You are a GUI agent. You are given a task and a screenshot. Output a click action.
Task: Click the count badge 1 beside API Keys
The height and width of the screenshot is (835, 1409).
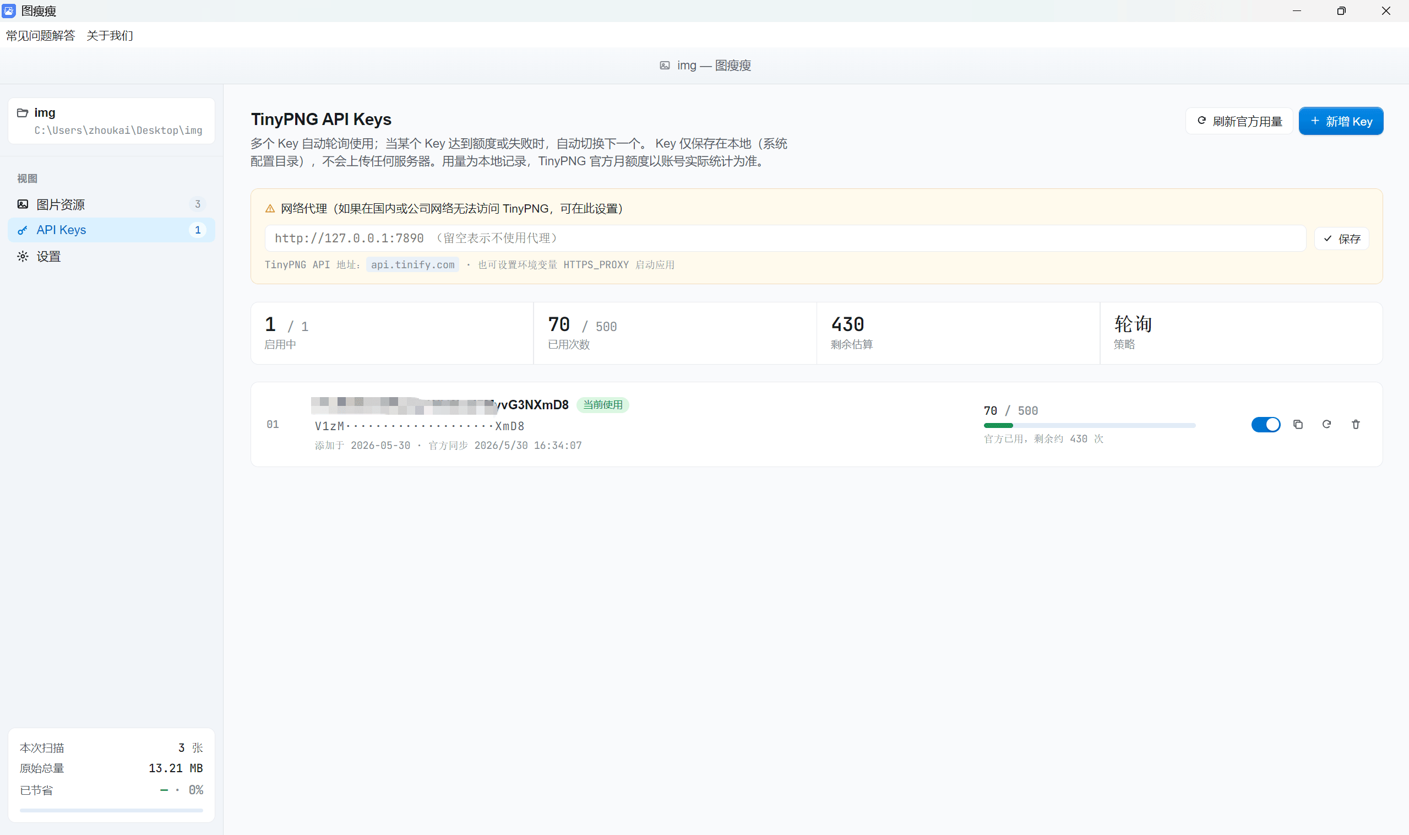(x=198, y=230)
